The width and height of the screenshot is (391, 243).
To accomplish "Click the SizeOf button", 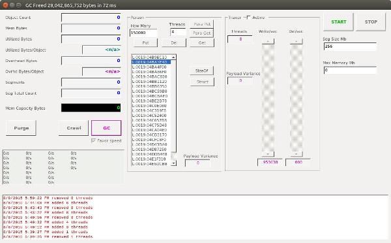I will click(x=202, y=71).
